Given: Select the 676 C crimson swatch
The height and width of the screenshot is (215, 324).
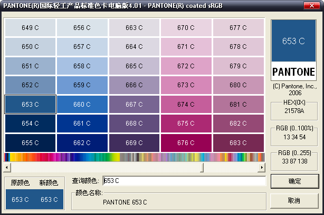Looking at the screenshot, I should click(x=186, y=143).
